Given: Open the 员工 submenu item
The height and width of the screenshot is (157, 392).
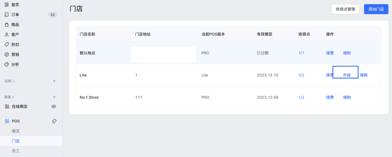Looking at the screenshot, I should click(16, 151).
